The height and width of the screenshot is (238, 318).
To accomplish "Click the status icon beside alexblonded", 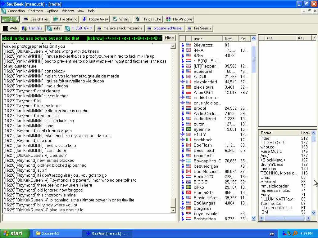I will pyautogui.click(x=183, y=82).
